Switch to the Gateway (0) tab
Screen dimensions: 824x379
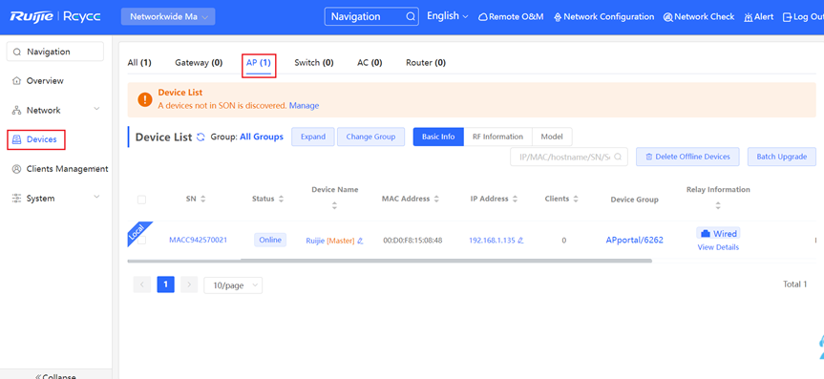199,63
